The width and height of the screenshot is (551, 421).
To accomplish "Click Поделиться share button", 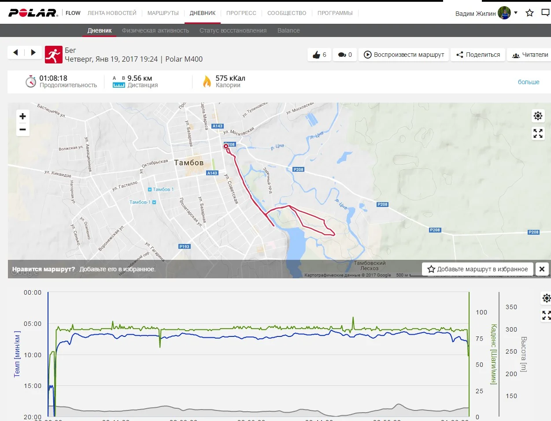I will [478, 55].
